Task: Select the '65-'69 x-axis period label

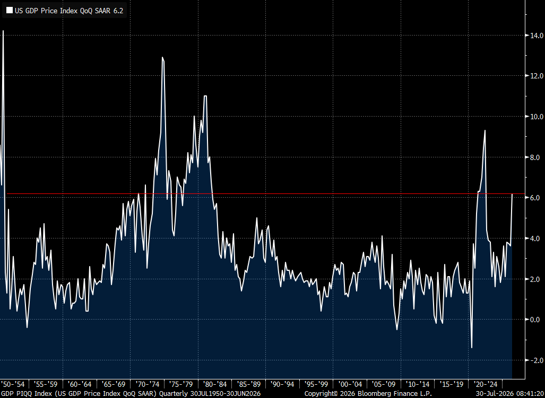Action: click(114, 384)
